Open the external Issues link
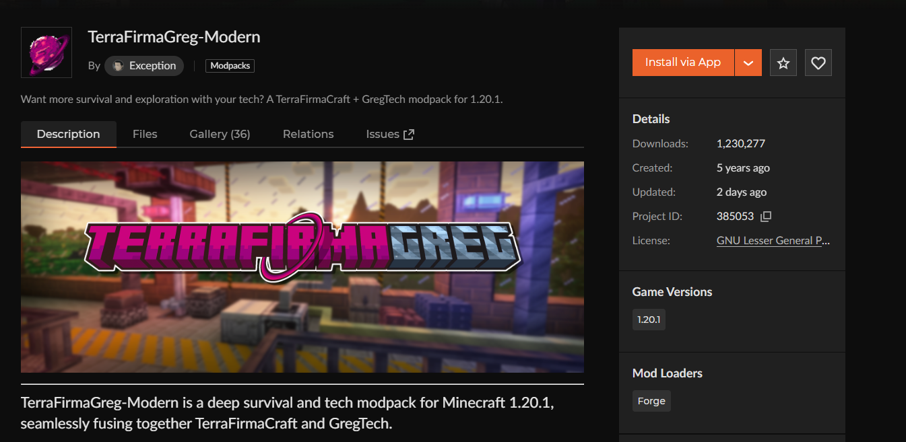The image size is (906, 442). click(390, 134)
